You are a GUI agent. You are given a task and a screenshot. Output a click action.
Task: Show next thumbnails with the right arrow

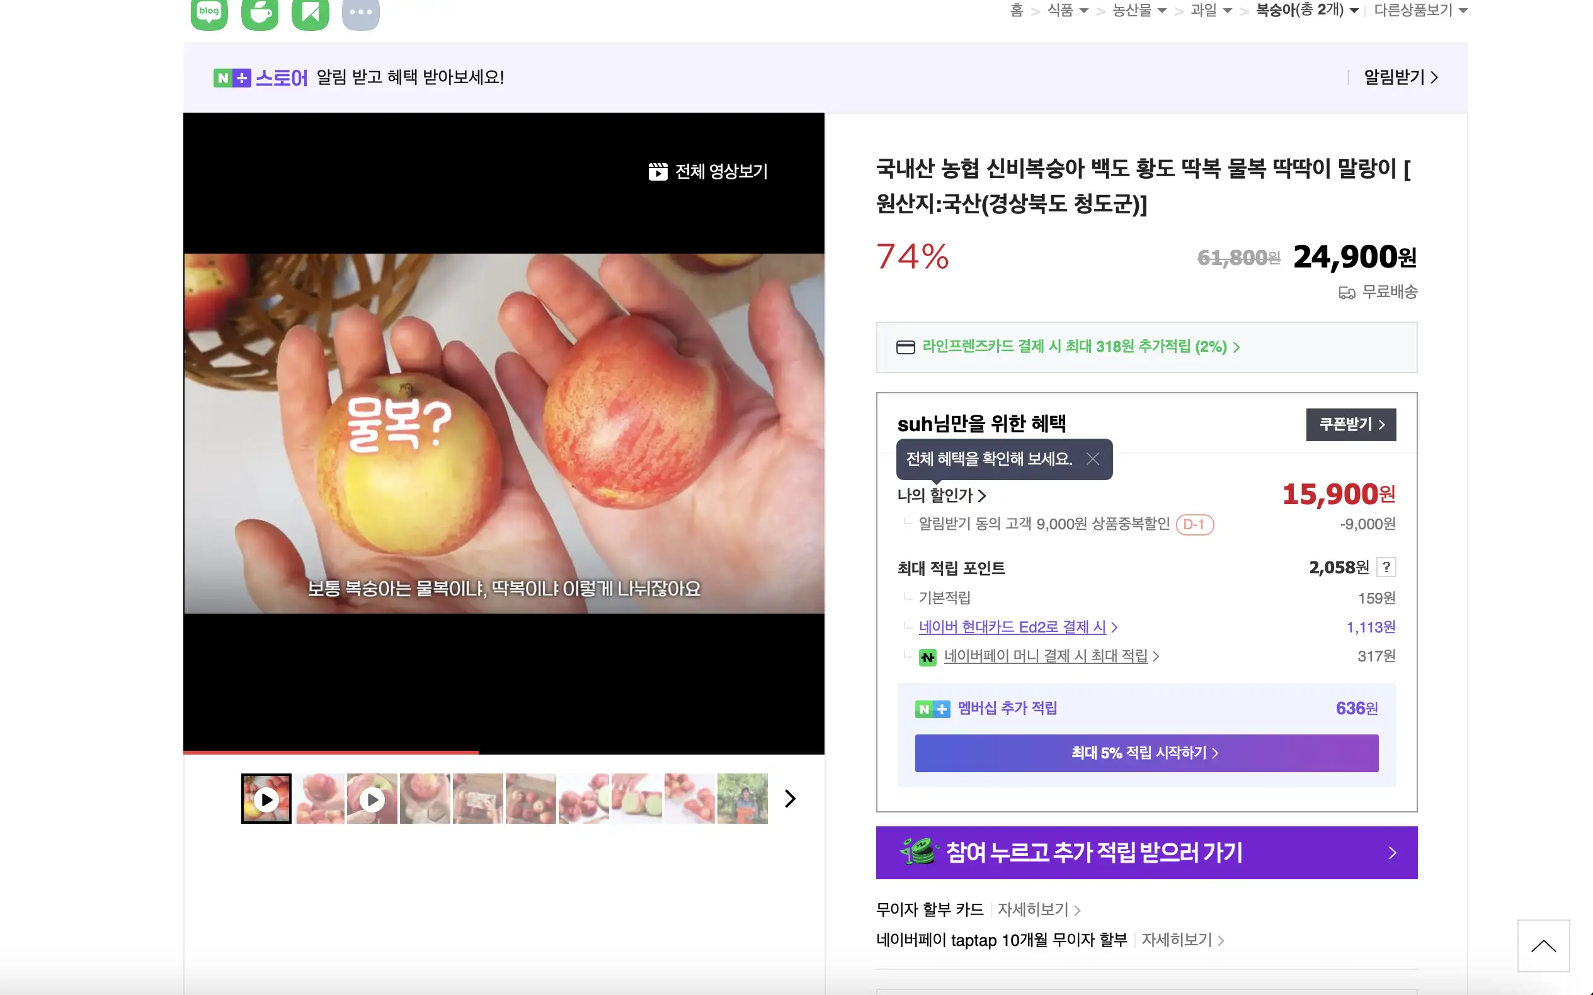click(x=791, y=798)
